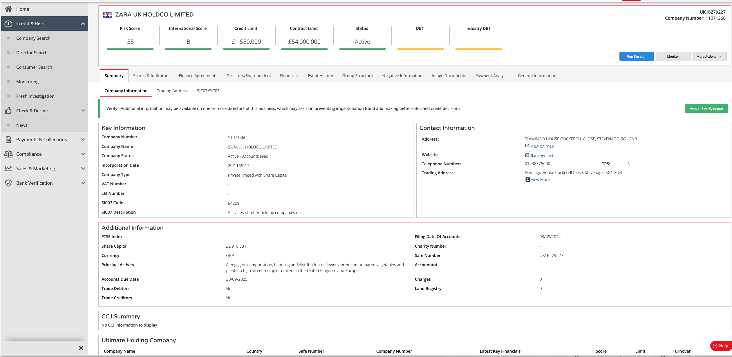Click the Credit & Risk gauge icon
732x357 pixels.
pyautogui.click(x=8, y=23)
